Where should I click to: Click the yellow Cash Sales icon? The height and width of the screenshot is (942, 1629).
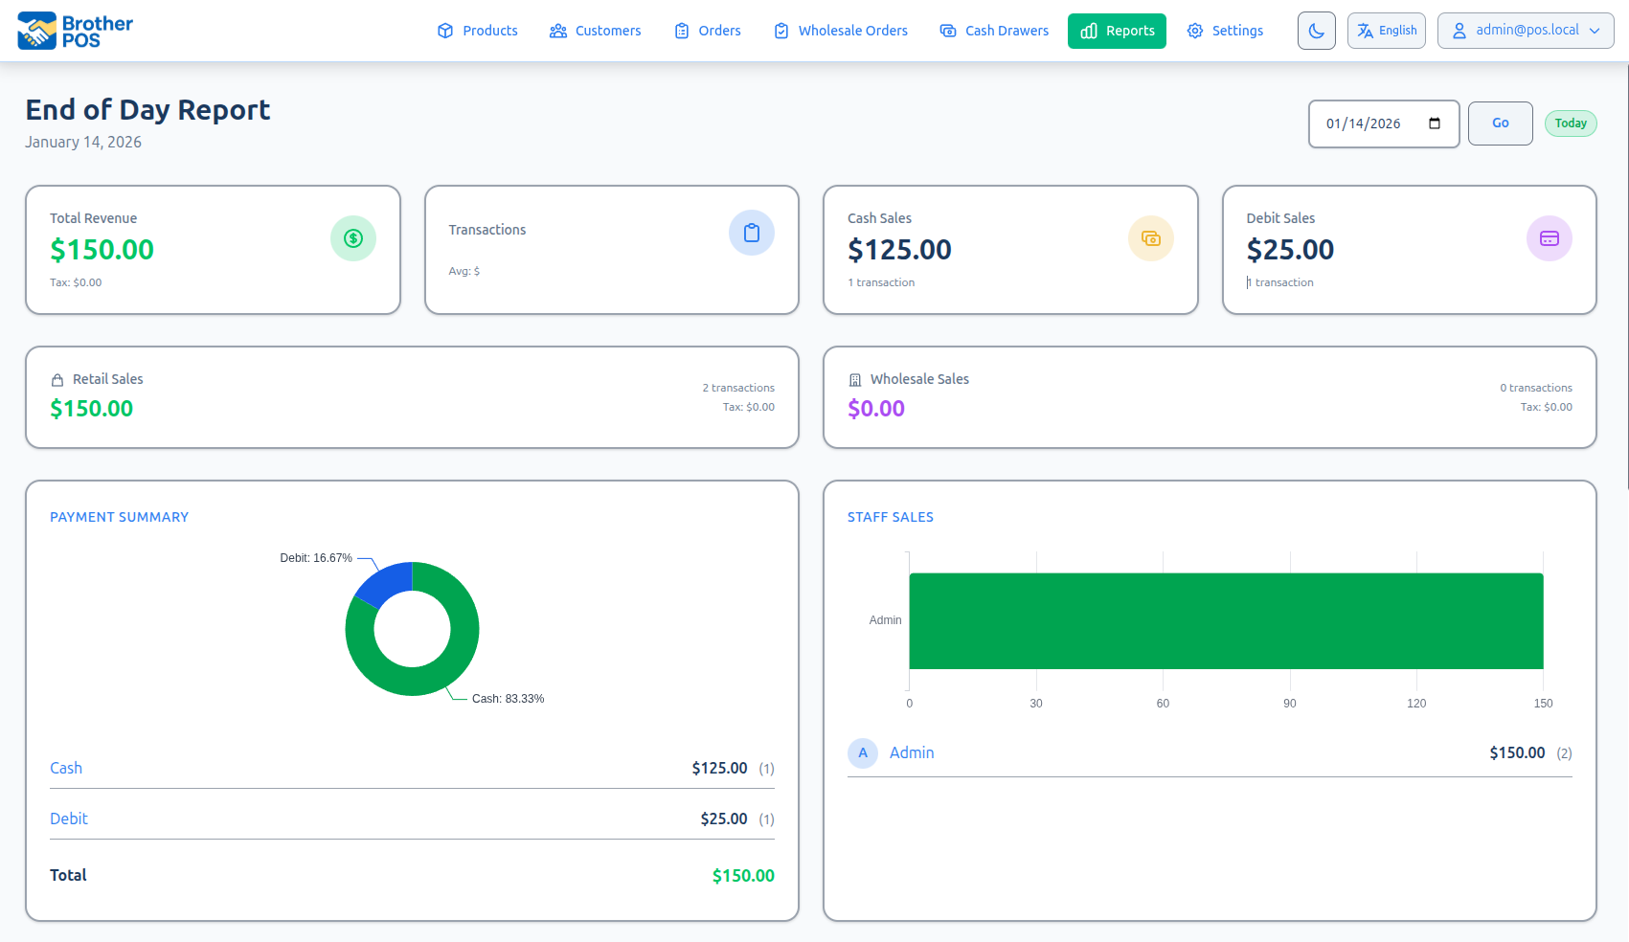1151,238
